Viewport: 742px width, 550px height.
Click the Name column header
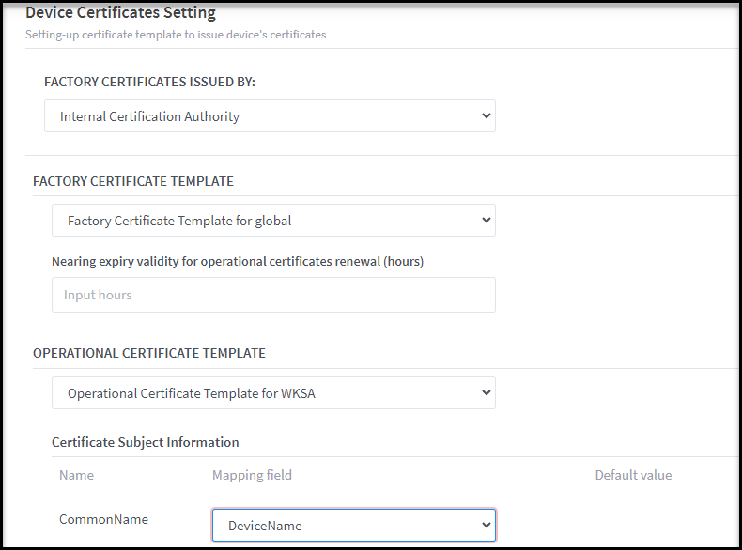[x=76, y=475]
